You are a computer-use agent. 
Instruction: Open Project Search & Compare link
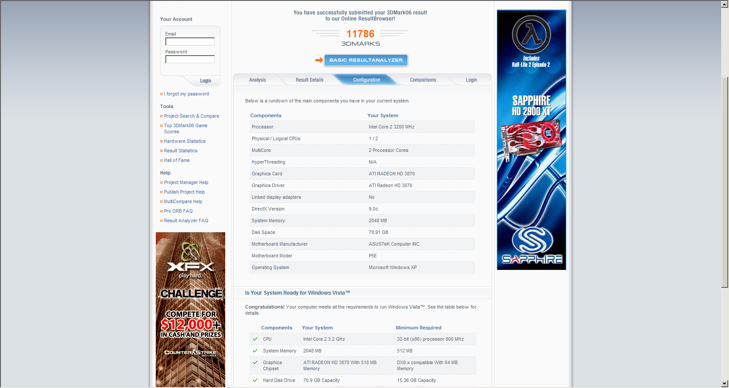click(x=191, y=116)
